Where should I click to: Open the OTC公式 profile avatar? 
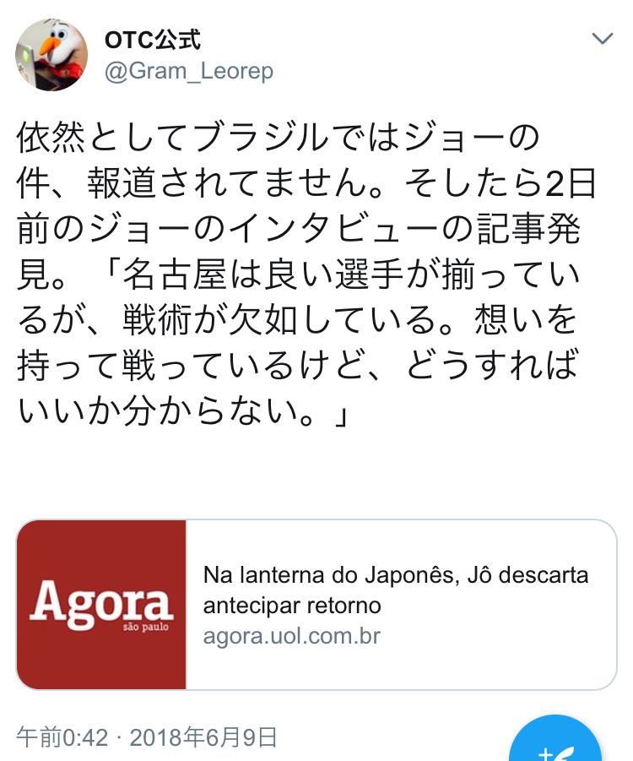(x=51, y=55)
